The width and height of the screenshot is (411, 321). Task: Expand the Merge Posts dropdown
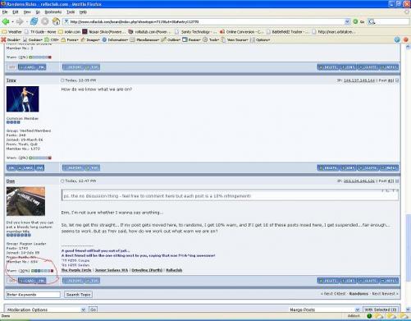tap(325, 310)
